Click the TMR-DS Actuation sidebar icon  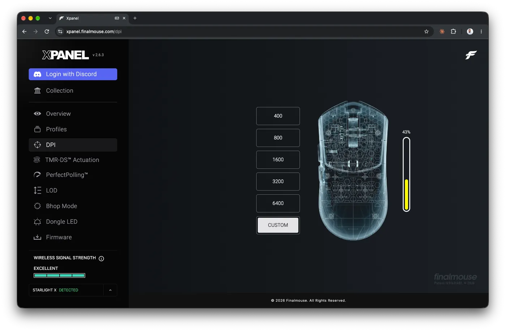point(37,160)
